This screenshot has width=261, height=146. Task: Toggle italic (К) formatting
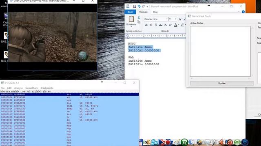(x=151, y=25)
